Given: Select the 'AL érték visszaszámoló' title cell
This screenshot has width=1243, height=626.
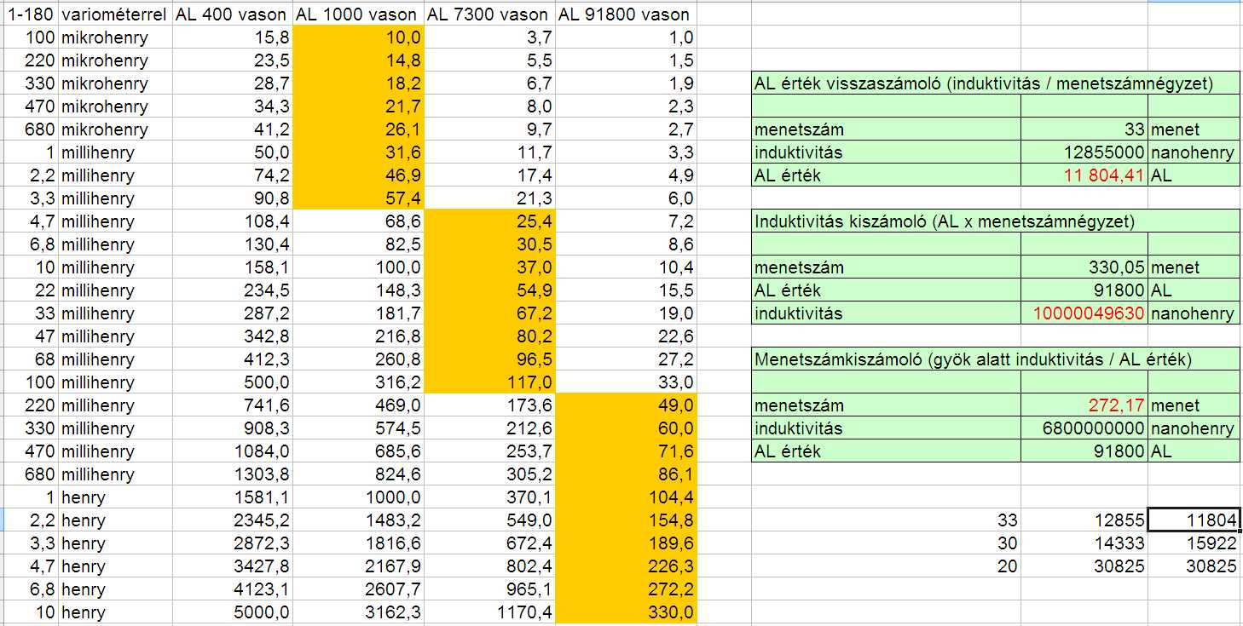Looking at the screenshot, I should point(996,83).
